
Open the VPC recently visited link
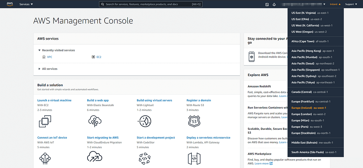(x=50, y=57)
